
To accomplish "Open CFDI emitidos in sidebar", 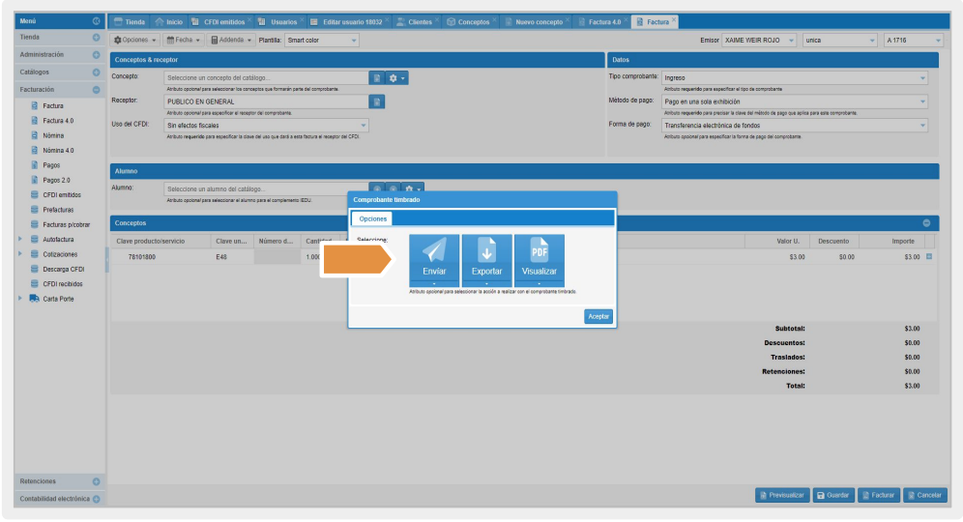I will click(x=62, y=194).
